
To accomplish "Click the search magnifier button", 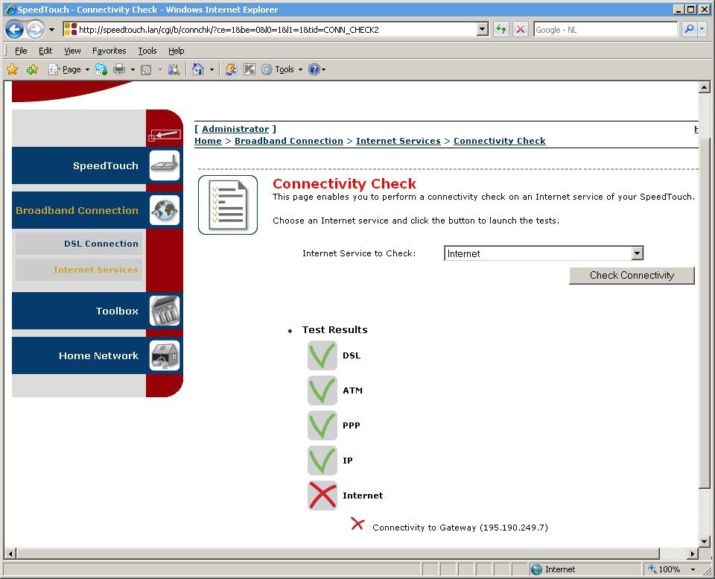I will click(689, 30).
